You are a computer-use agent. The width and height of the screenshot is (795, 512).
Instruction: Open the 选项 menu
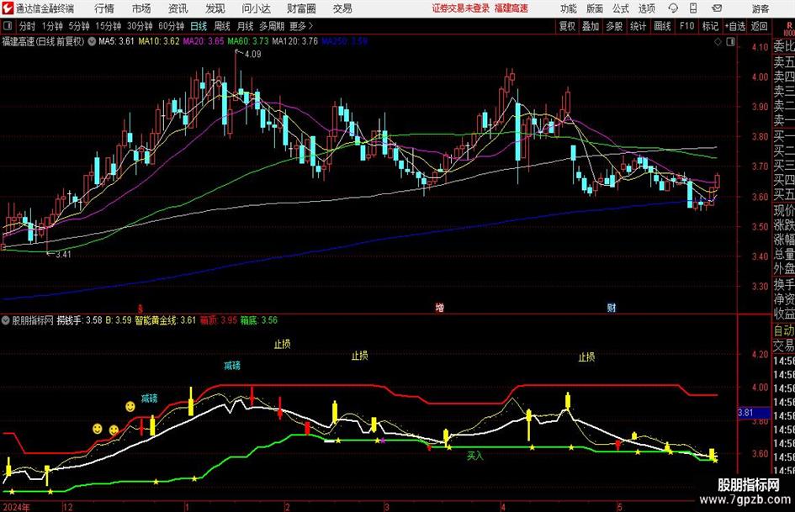pyautogui.click(x=646, y=8)
